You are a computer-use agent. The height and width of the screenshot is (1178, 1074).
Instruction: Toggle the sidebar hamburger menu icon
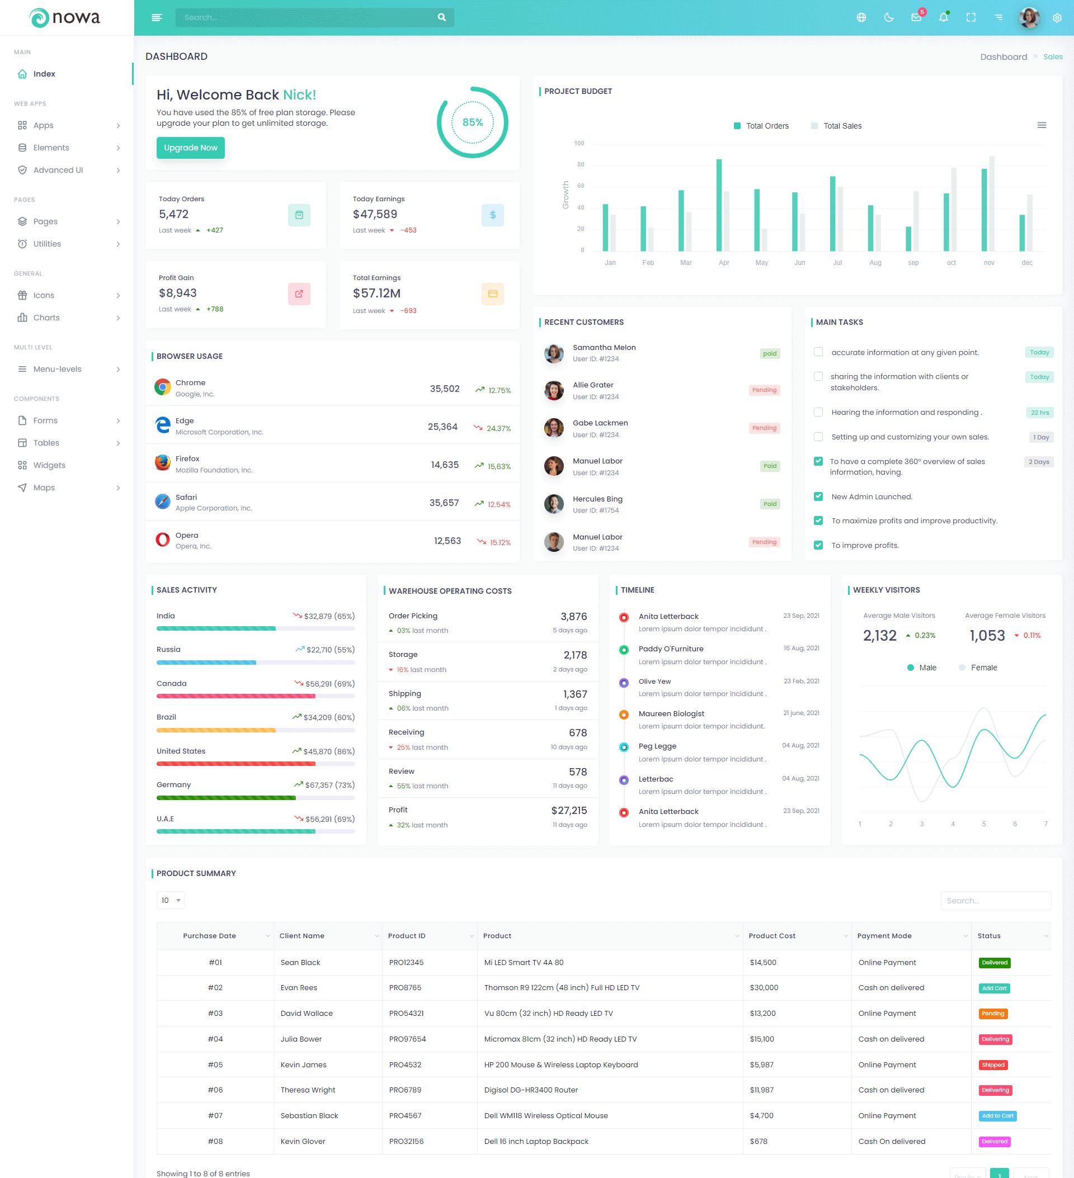coord(157,17)
